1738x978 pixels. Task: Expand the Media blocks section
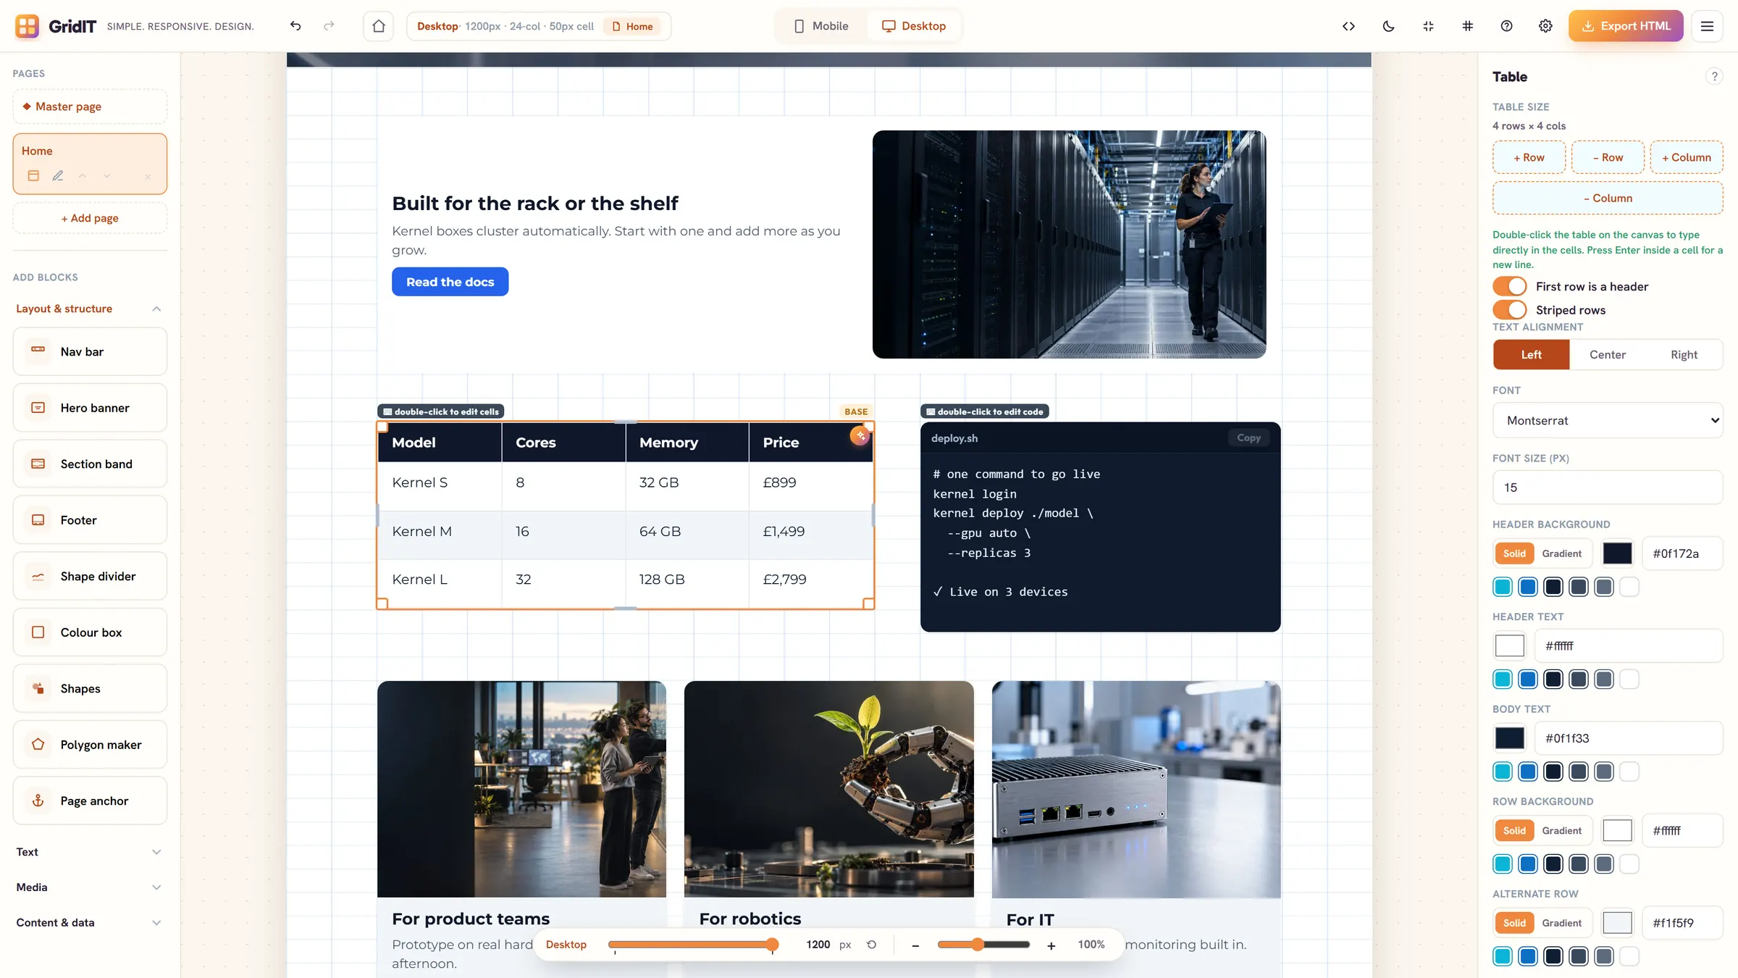[x=89, y=887]
